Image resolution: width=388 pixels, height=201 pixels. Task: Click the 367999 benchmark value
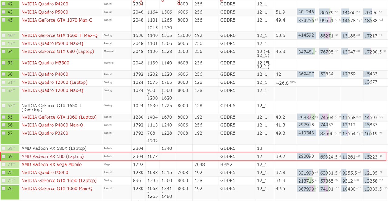(306, 189)
